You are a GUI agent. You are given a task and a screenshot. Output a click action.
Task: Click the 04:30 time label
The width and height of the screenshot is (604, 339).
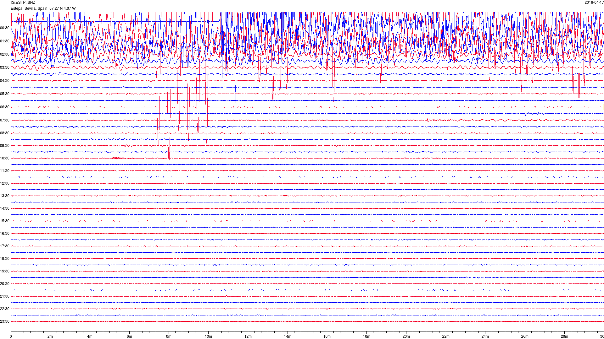(x=5, y=81)
